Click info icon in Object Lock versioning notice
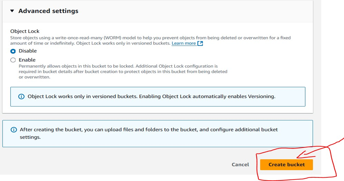The image size is (344, 181). pos(21,97)
